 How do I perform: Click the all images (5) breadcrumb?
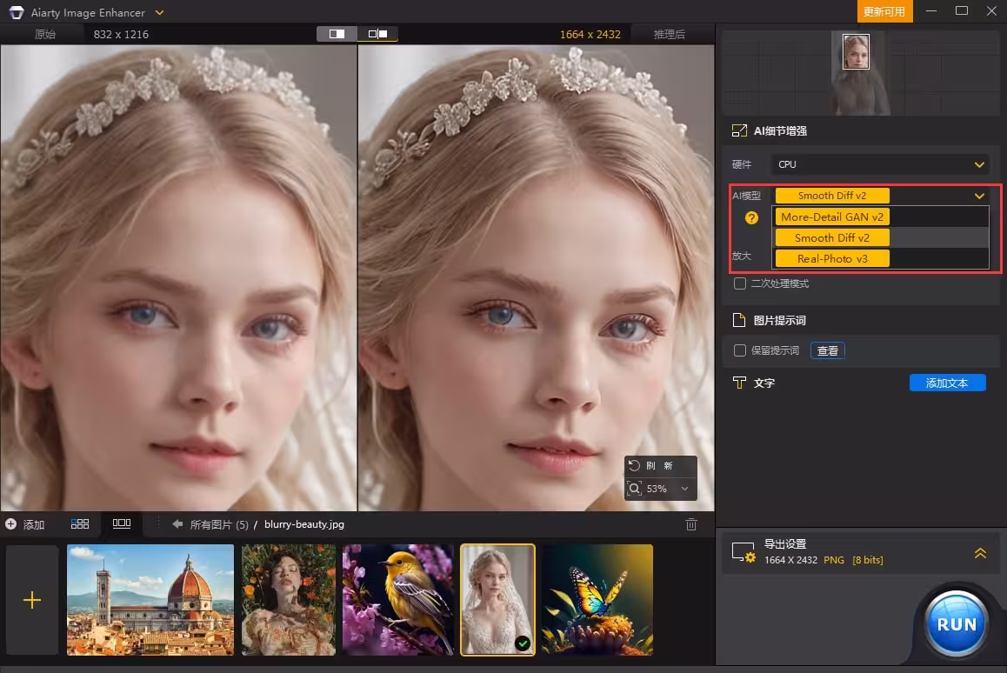click(219, 524)
